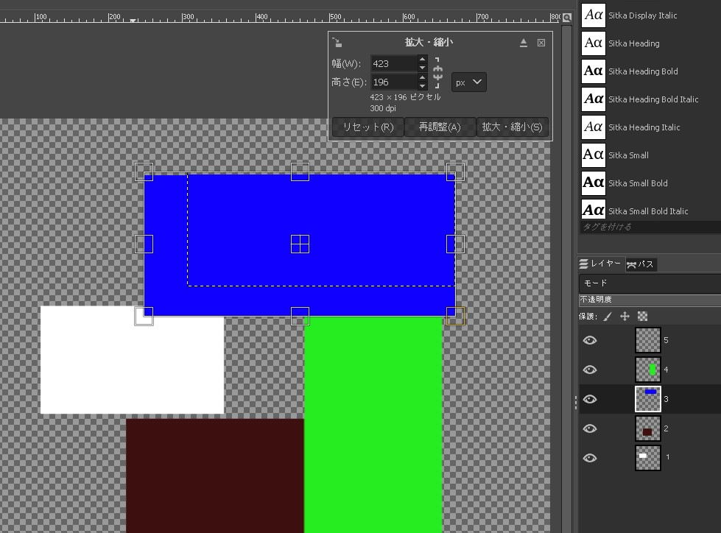Click the dark red rectangle on canvas
This screenshot has width=721, height=533.
click(215, 476)
